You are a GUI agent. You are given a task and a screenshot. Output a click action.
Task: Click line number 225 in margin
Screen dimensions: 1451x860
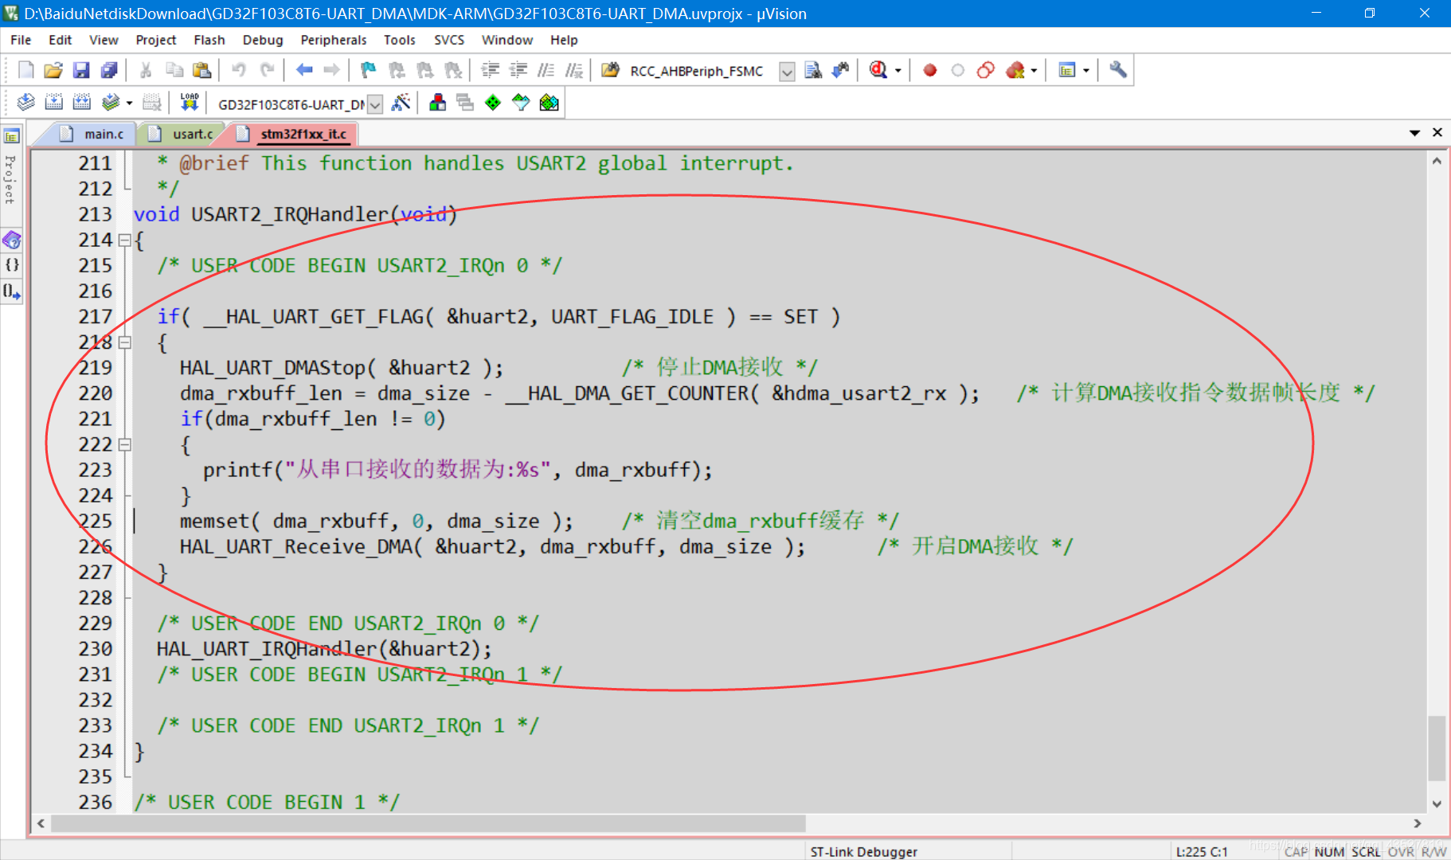click(x=95, y=521)
